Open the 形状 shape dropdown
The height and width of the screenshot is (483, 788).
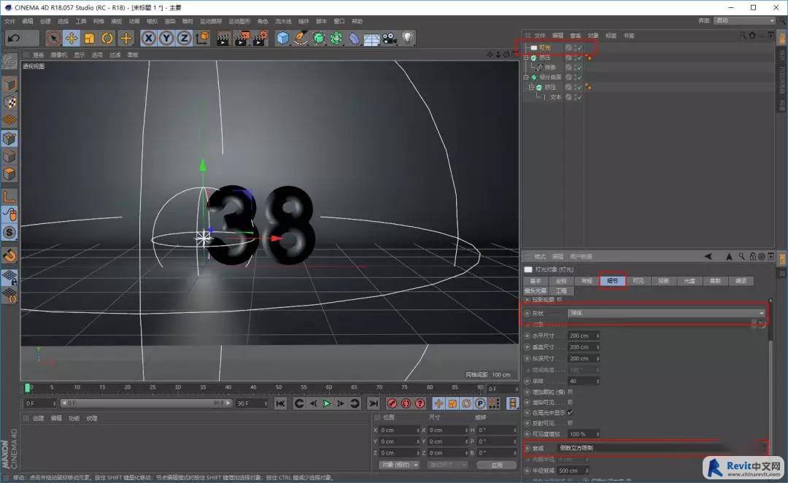click(666, 313)
